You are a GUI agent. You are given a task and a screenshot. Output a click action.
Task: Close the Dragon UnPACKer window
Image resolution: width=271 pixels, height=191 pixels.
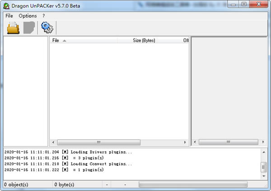(x=259, y=5)
